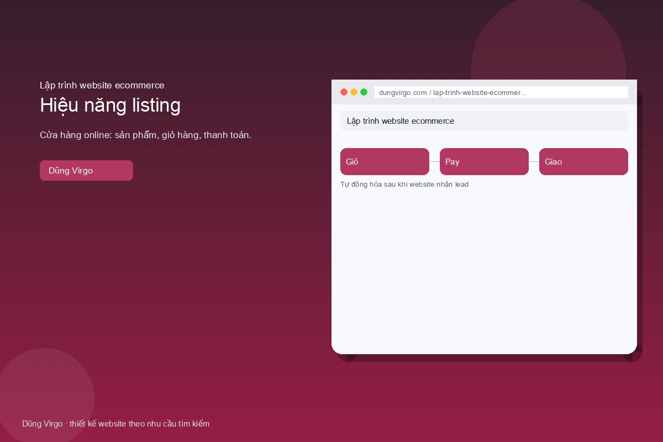This screenshot has height=442, width=663.
Task: Click the browser mockup title bar
Action: pyautogui.click(x=484, y=92)
